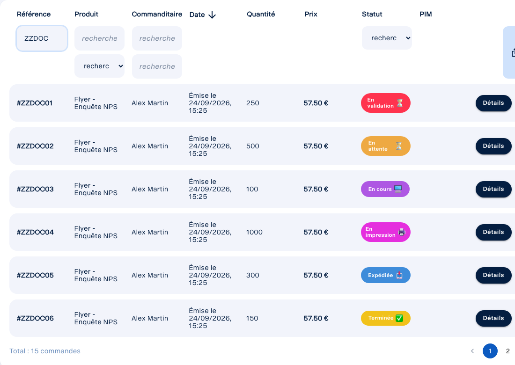The width and height of the screenshot is (515, 365).
Task: Click quantity 100 in #ZZDOC03 row
Action: coord(252,189)
